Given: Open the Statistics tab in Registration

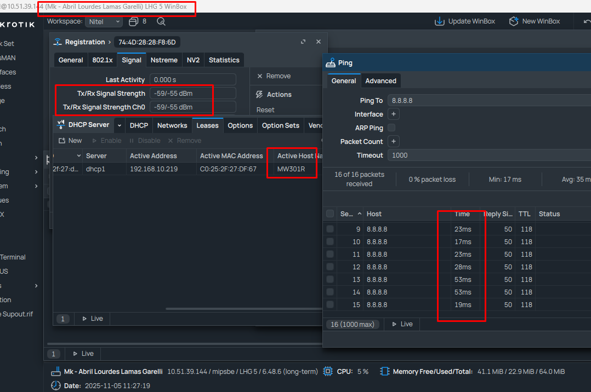Looking at the screenshot, I should click(x=224, y=60).
